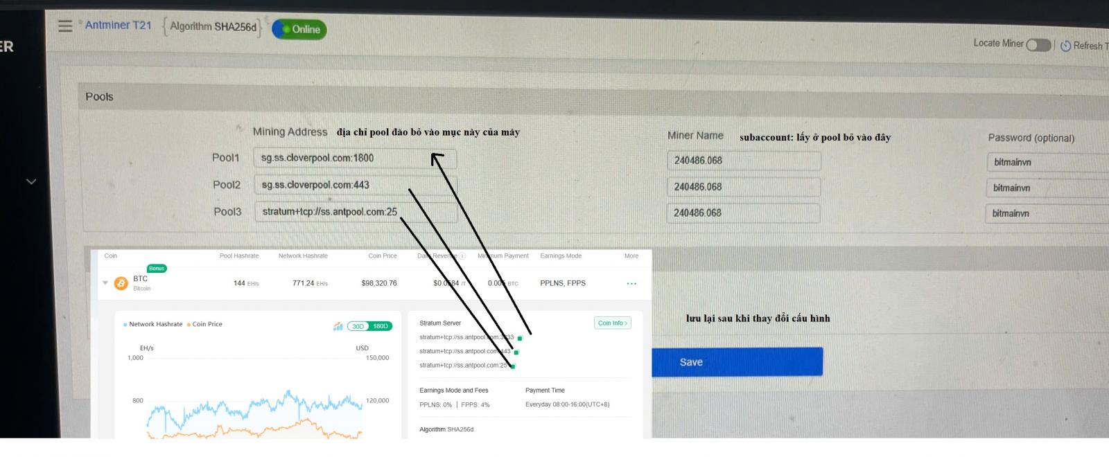Image resolution: width=1109 pixels, height=457 pixels.
Task: Click the Daily Revenue info icon
Action: [x=462, y=256]
